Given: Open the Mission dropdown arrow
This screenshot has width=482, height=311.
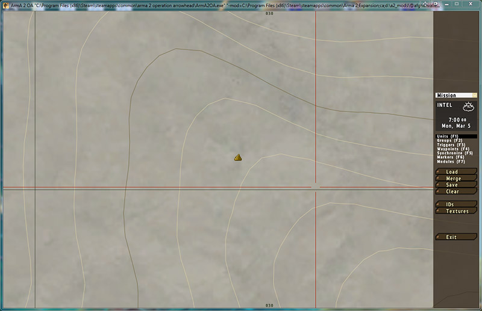Looking at the screenshot, I should tap(474, 95).
